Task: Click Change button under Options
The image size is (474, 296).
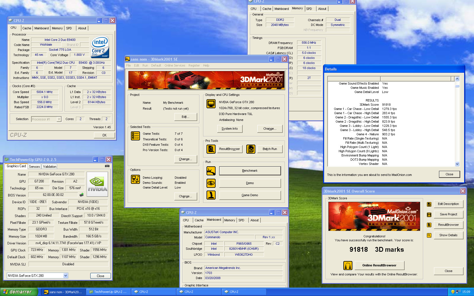Action: click(x=185, y=196)
